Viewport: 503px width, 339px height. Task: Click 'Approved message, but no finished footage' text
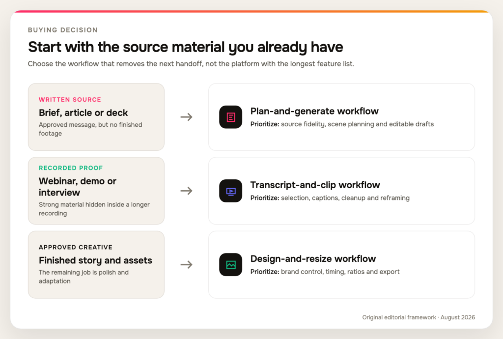pyautogui.click(x=90, y=129)
